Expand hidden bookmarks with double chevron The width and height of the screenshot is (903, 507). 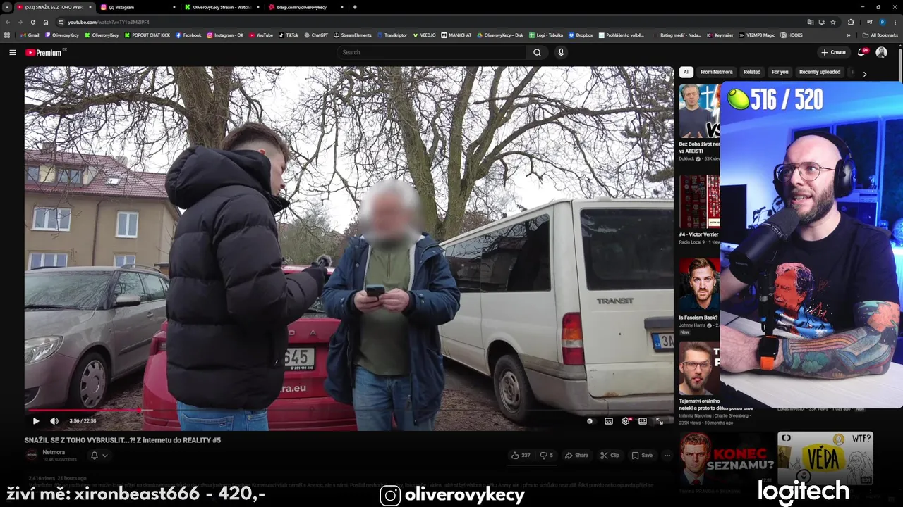(x=849, y=35)
